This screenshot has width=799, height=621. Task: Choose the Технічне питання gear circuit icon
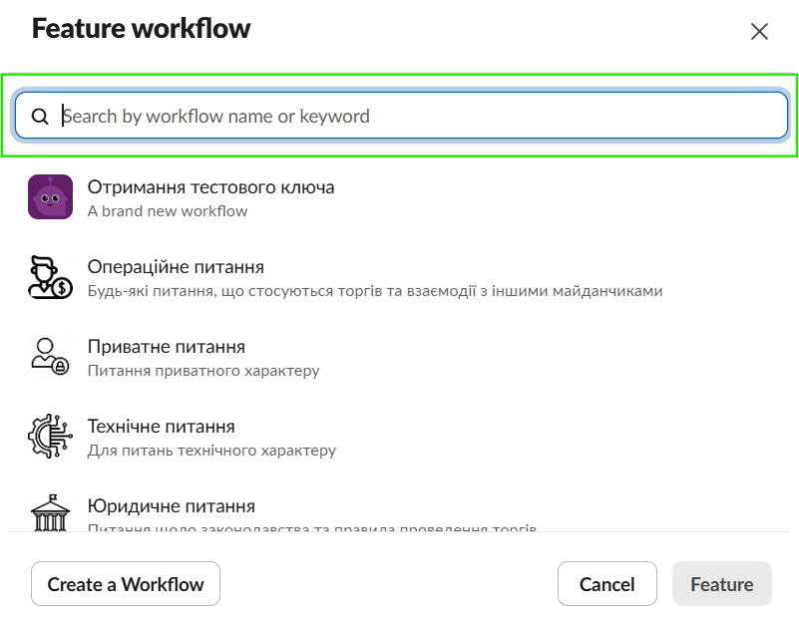[50, 437]
